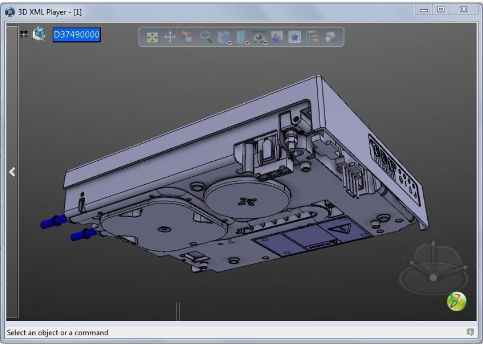Click the perspective grid view icon

pyautogui.click(x=241, y=37)
